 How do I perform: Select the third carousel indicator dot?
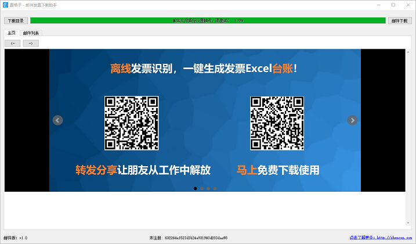click(208, 188)
